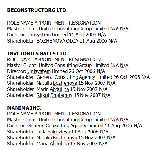Screen dimensions: 157x150
Task: Click the first ROLE NAME APPOINTMENT RESIGNATION line
Action: [54, 23]
